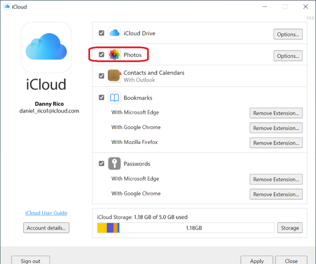Click With Mozilla Firefox text

point(134,142)
